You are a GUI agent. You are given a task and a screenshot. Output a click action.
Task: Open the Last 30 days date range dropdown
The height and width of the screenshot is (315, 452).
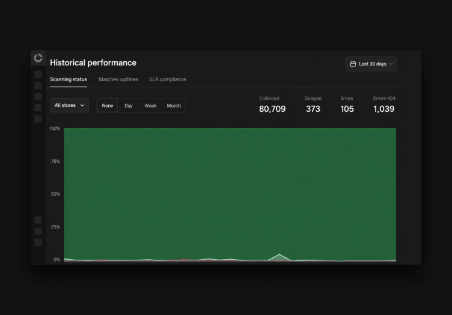point(371,64)
